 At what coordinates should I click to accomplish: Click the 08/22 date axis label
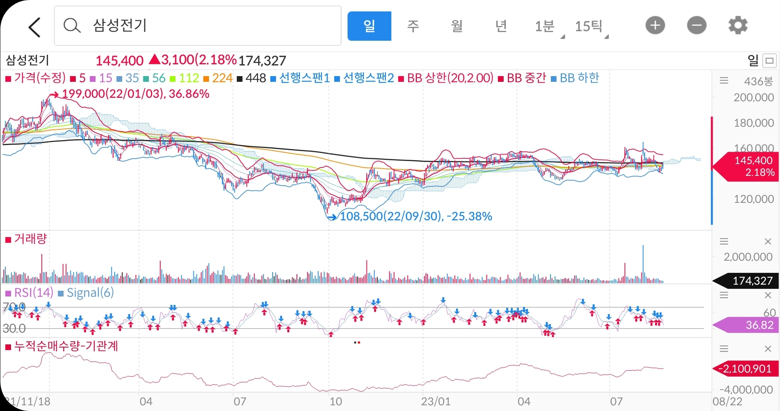(727, 401)
